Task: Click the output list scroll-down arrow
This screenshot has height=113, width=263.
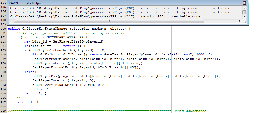Action: point(244,17)
